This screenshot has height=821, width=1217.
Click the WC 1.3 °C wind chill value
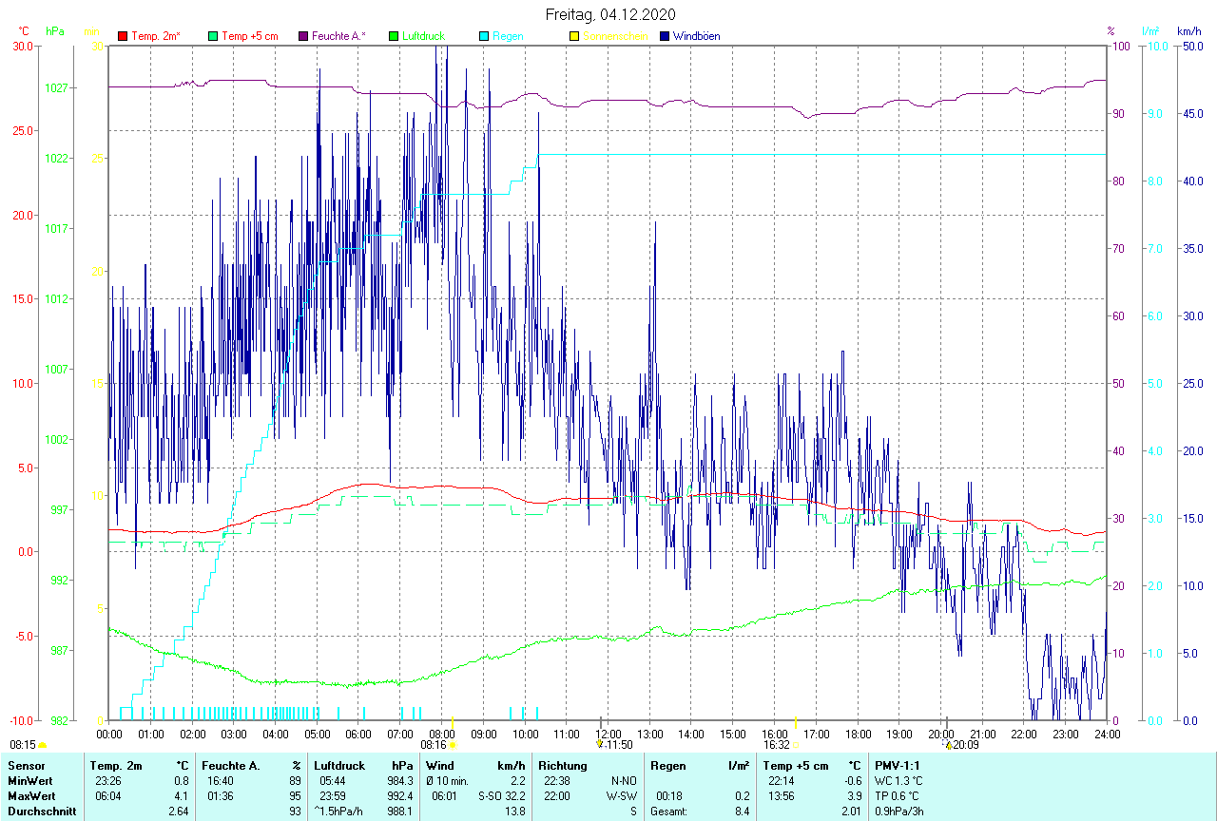click(898, 780)
